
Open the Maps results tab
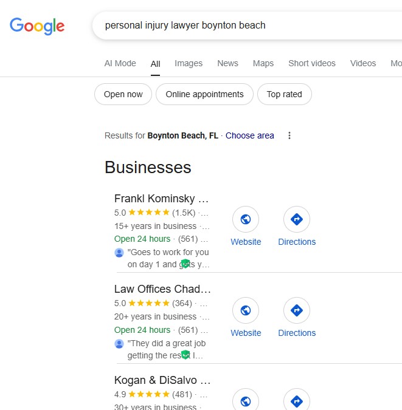tap(263, 63)
